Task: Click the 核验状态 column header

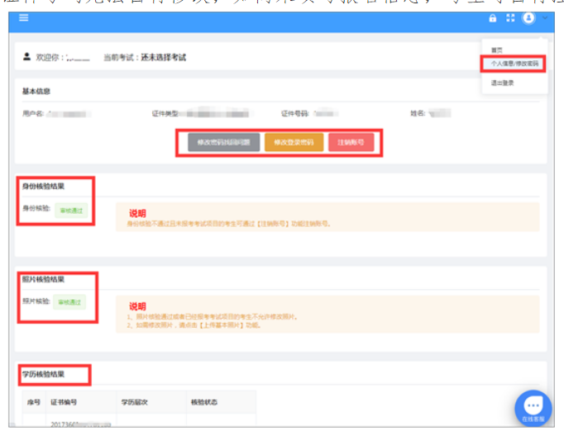Action: tap(203, 402)
